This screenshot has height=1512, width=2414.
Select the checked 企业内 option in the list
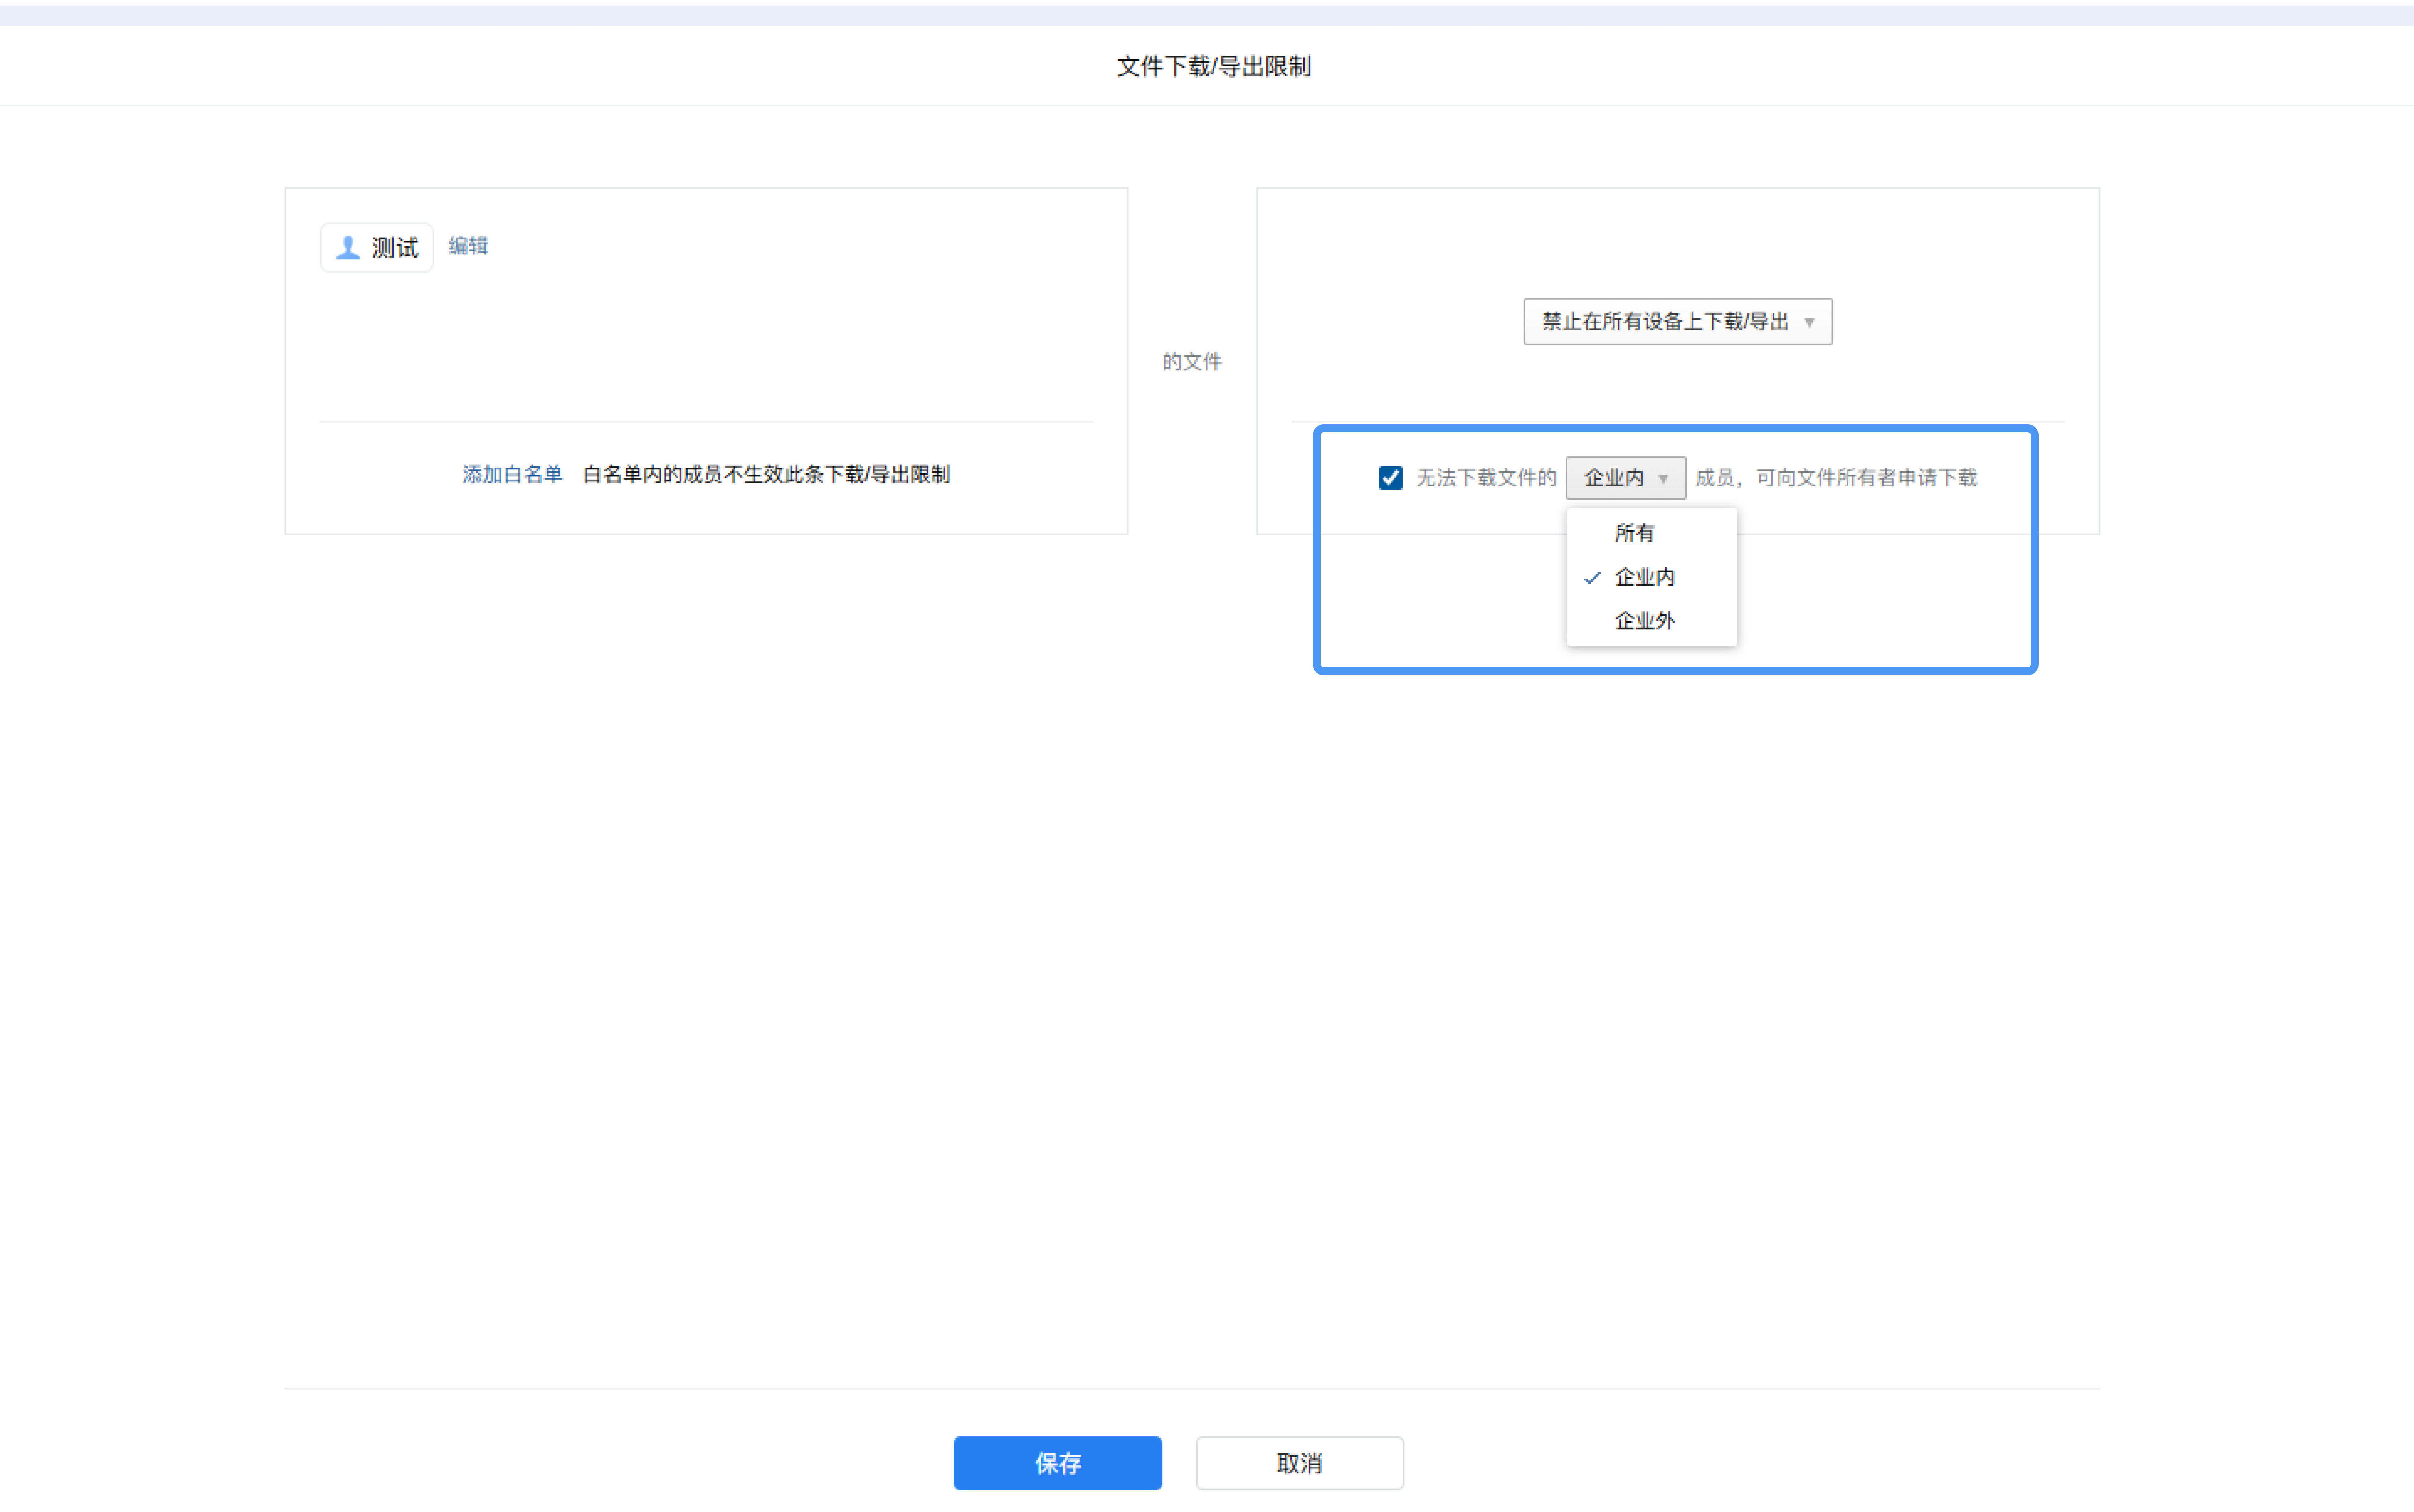point(1651,577)
